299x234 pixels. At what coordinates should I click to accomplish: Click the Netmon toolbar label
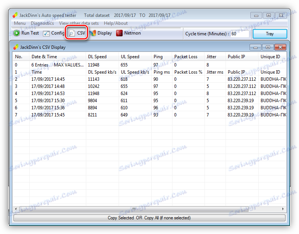pyautogui.click(x=133, y=33)
